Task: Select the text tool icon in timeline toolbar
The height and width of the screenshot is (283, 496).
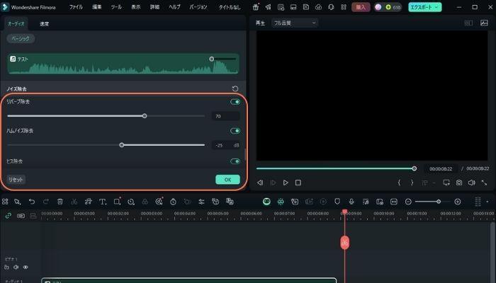Action: point(103,202)
